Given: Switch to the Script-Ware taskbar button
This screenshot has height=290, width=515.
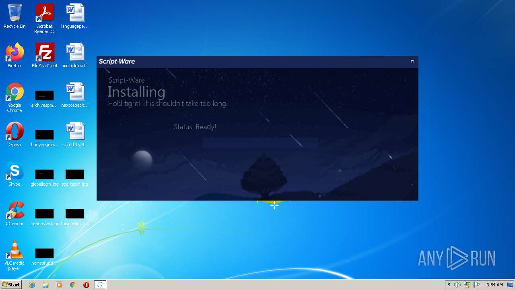Looking at the screenshot, I should click(100, 285).
